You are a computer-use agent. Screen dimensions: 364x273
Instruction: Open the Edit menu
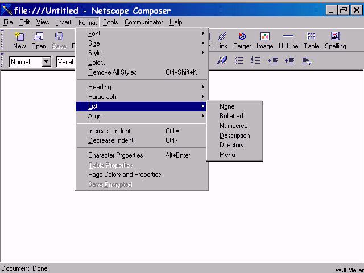coord(24,22)
